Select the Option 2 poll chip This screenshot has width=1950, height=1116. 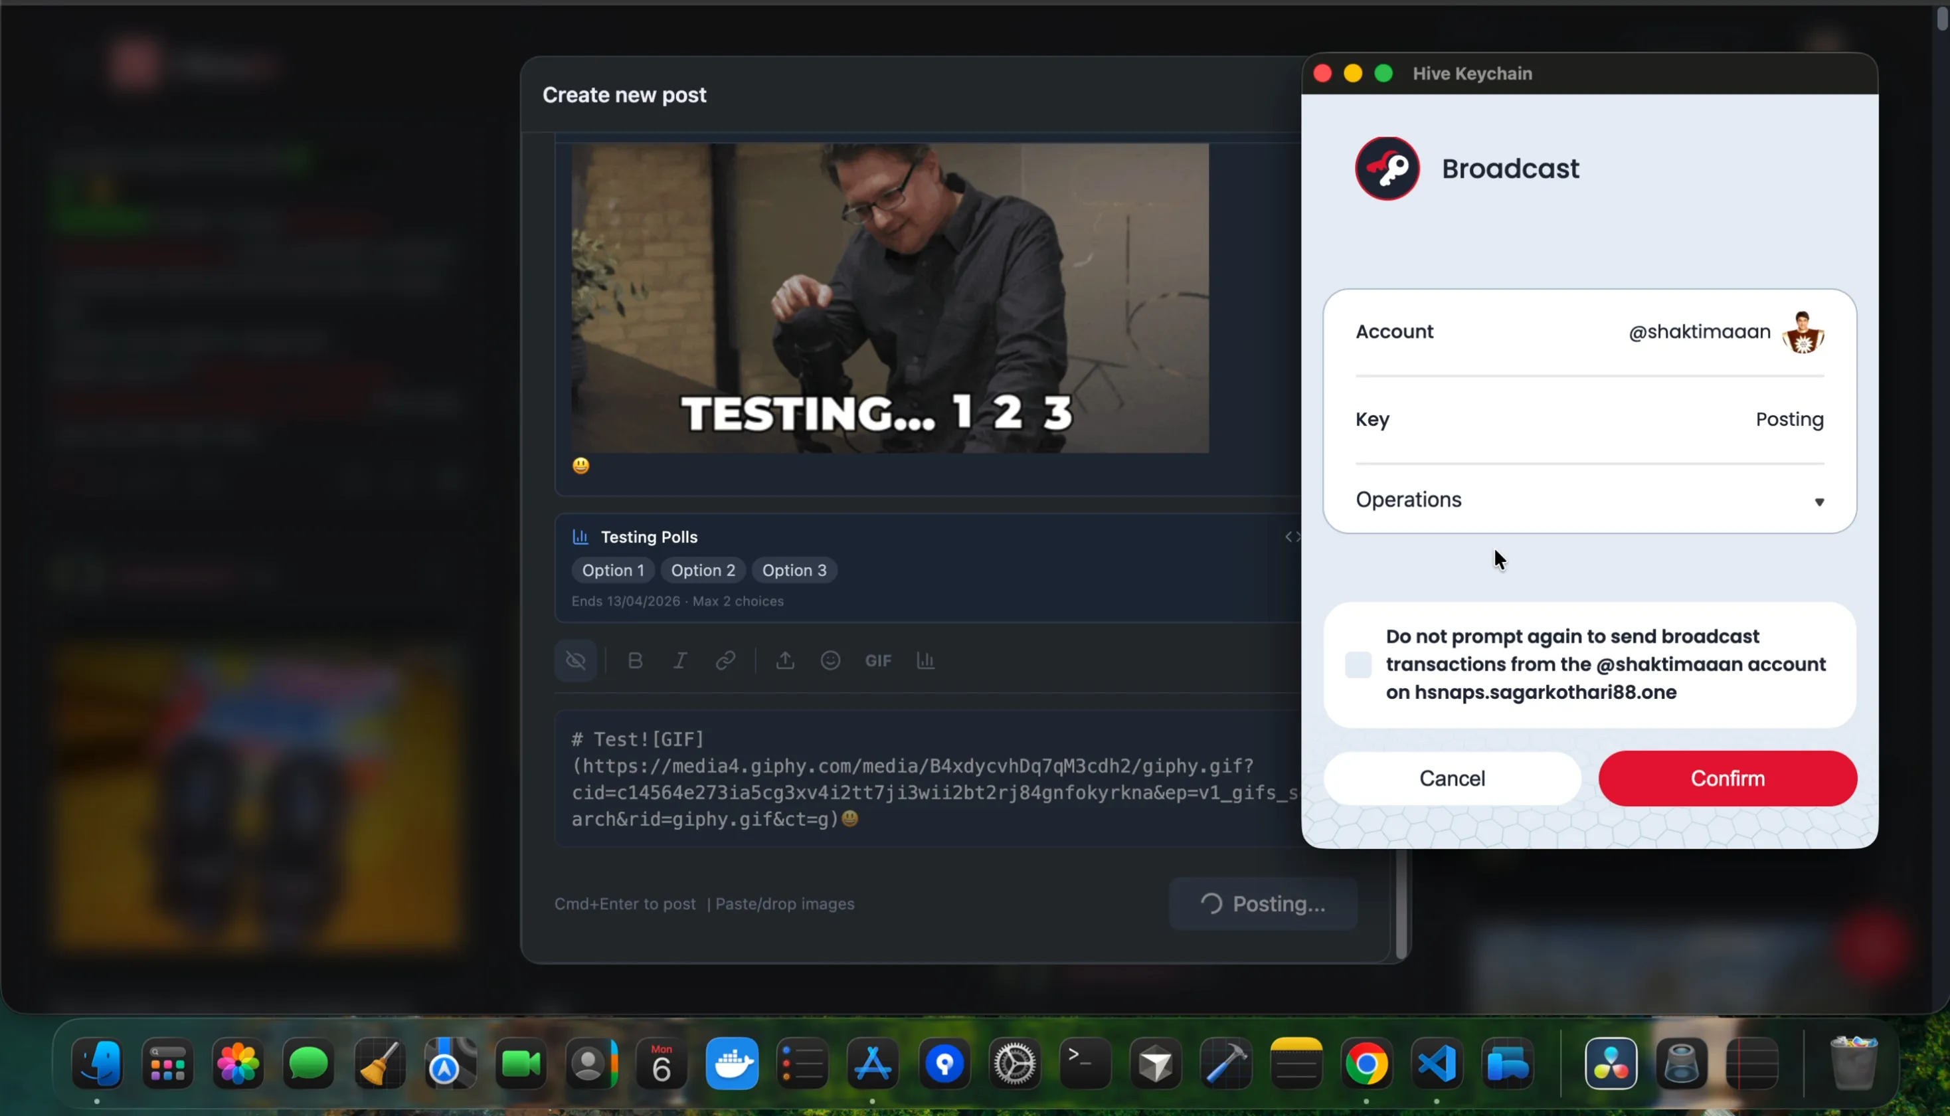pos(703,570)
